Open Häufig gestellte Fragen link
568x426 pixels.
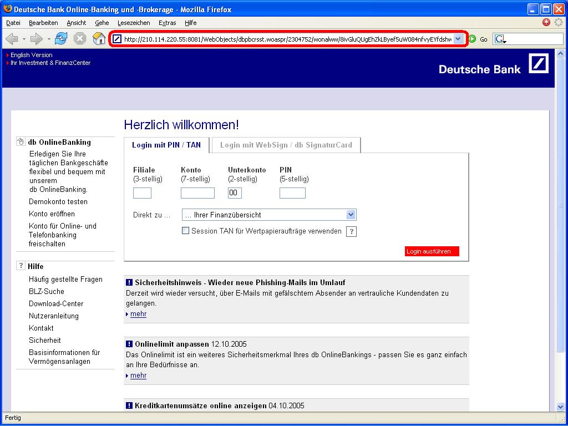coord(65,280)
